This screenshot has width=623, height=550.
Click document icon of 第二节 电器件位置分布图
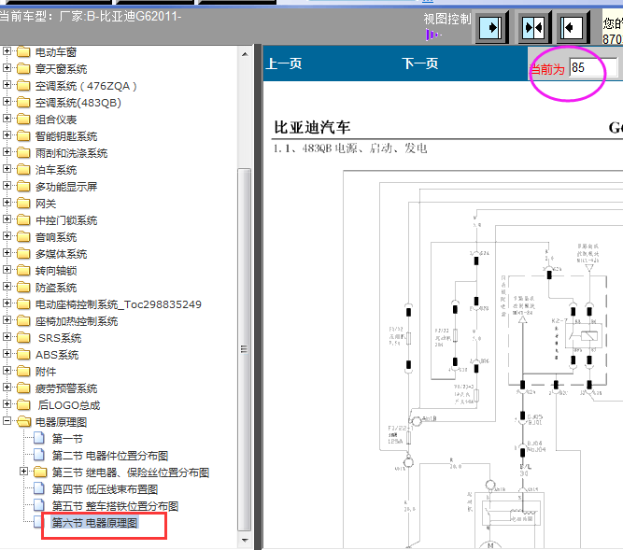(39, 455)
